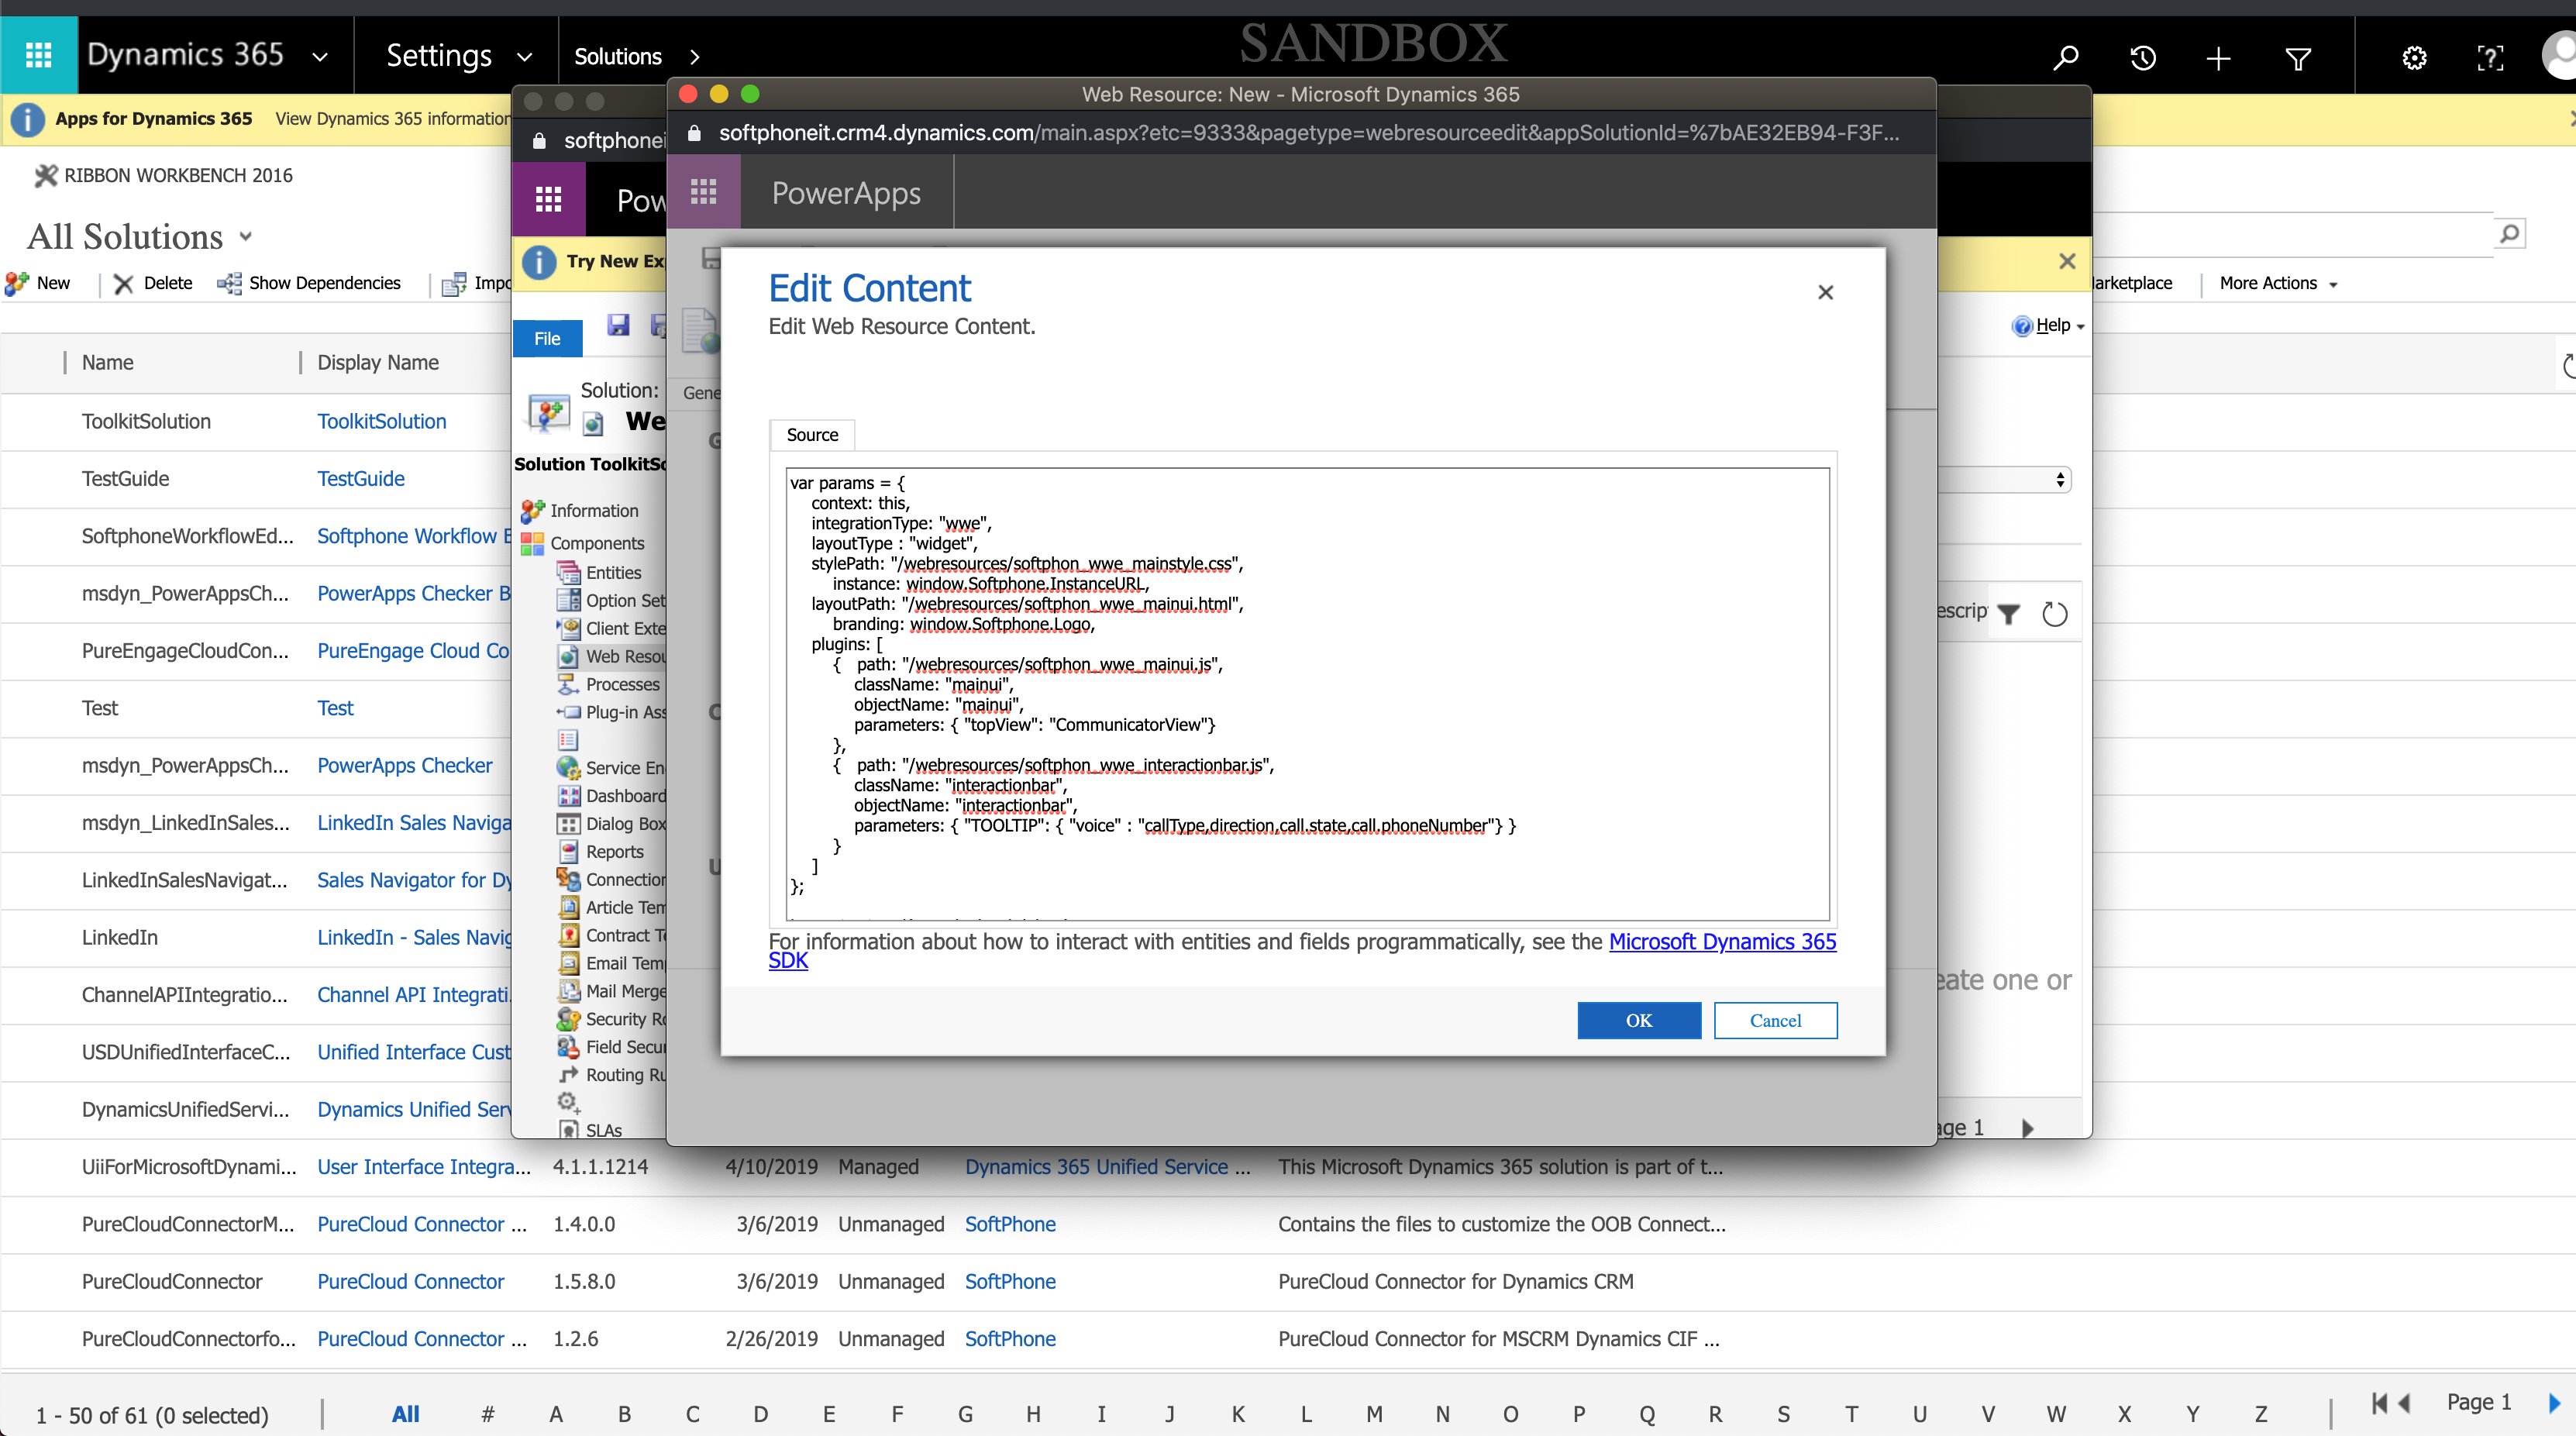
Task: Click the PowerApps waffle in web resource window
Action: pyautogui.click(x=703, y=192)
